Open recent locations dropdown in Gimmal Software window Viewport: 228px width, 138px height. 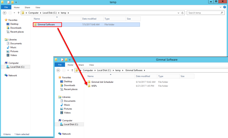68,70
